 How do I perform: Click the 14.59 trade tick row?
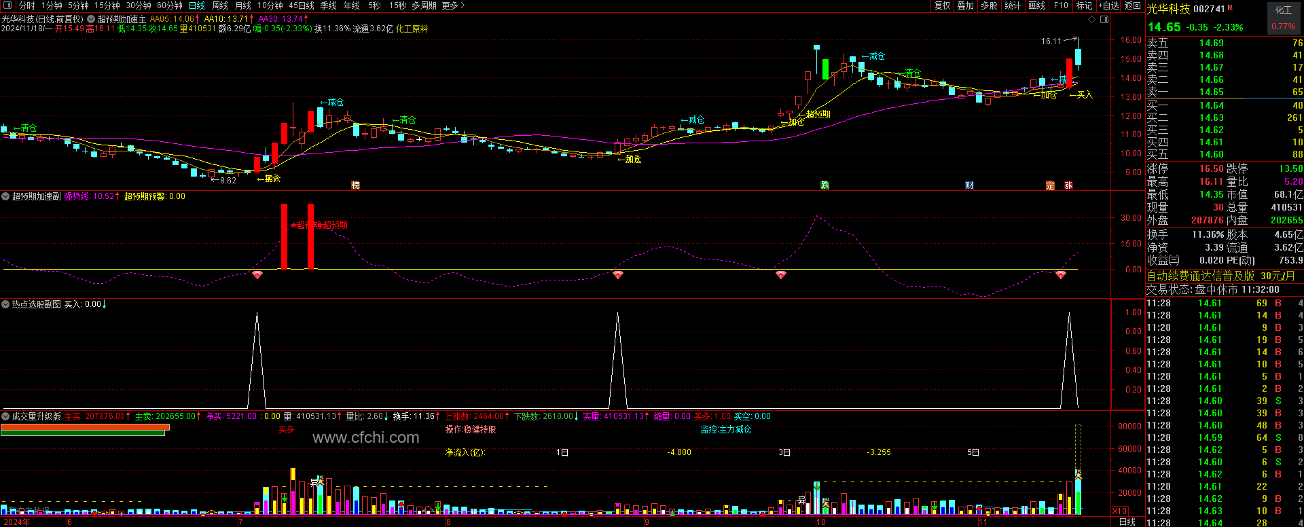pyautogui.click(x=1225, y=437)
